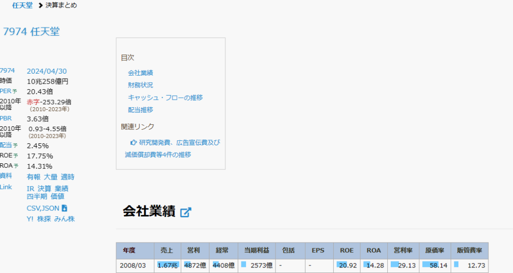
Task: Click the 12.73 SG&A ratio cell
Action: tap(470, 266)
